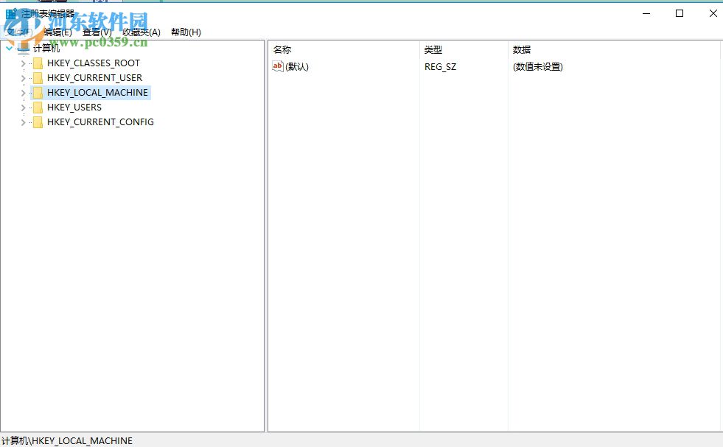Click the folder icon of HKEY_CURRENT_USER
This screenshot has width=723, height=447.
38,78
